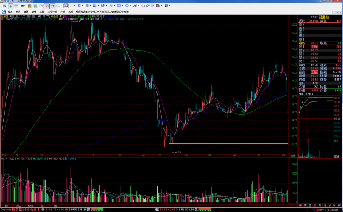Open the dropdown after the blue trend tool
The width and height of the screenshot is (343, 212).
99,6
